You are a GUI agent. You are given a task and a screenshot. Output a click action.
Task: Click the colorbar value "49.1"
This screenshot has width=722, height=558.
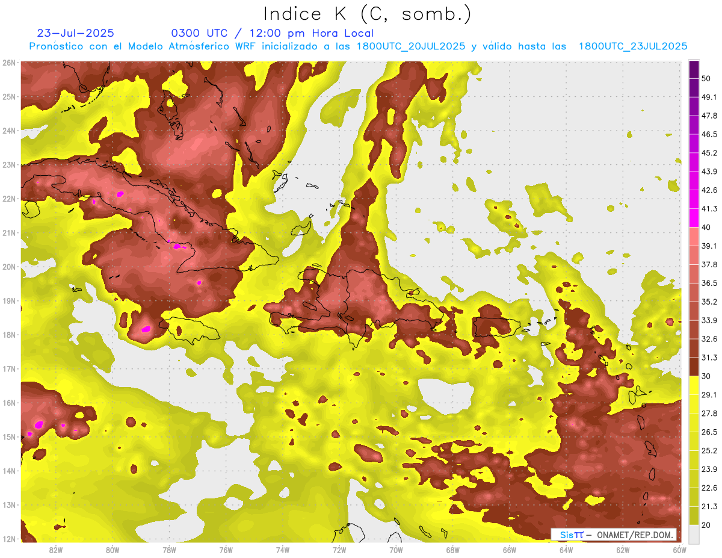[x=709, y=97]
